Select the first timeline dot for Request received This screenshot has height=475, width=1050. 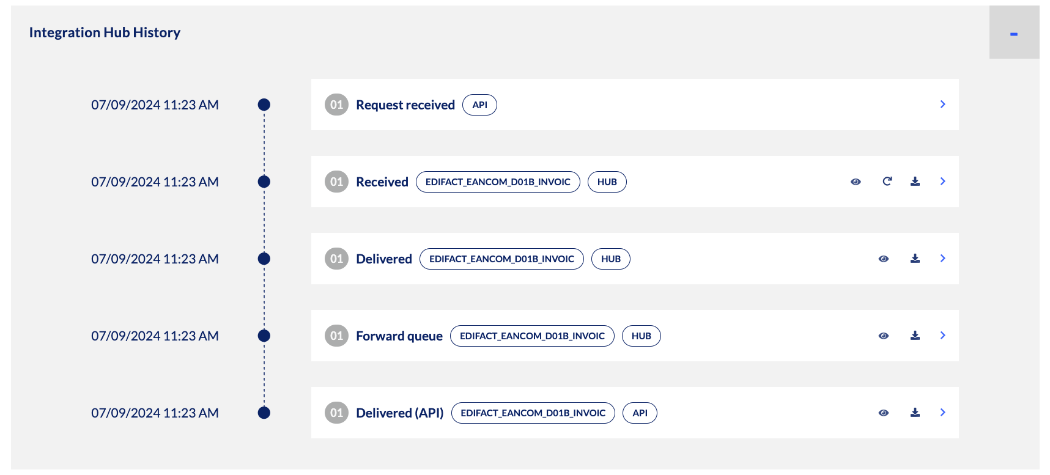pos(264,105)
